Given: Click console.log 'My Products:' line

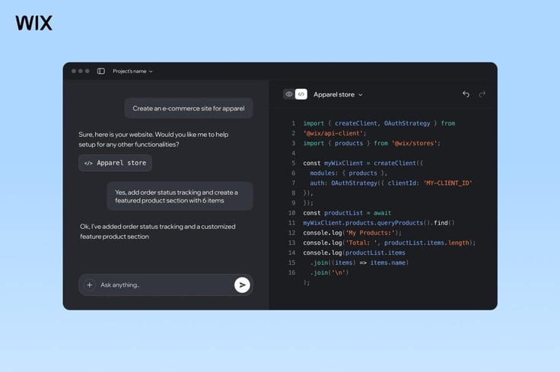Looking at the screenshot, I should tap(352, 233).
